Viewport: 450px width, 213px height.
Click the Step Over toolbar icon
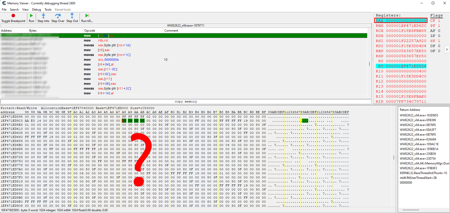click(x=58, y=16)
